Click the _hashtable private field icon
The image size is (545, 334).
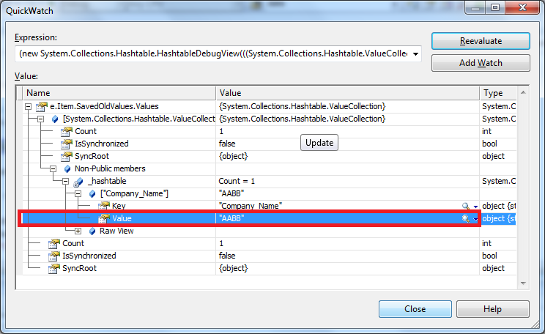pos(79,182)
